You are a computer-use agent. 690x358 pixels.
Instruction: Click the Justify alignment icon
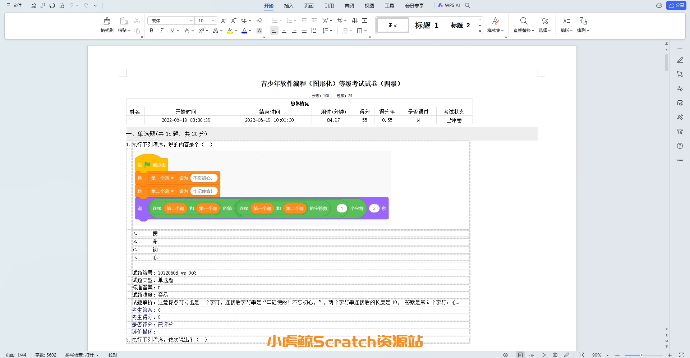click(x=304, y=31)
